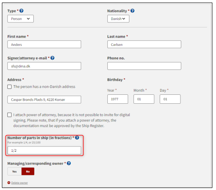This screenshot has width=216, height=190.
Task: Tick the attach power of attorney checkbox
Action: click(x=9, y=115)
